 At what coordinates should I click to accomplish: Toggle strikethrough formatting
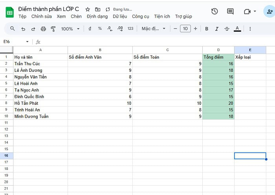227,29
